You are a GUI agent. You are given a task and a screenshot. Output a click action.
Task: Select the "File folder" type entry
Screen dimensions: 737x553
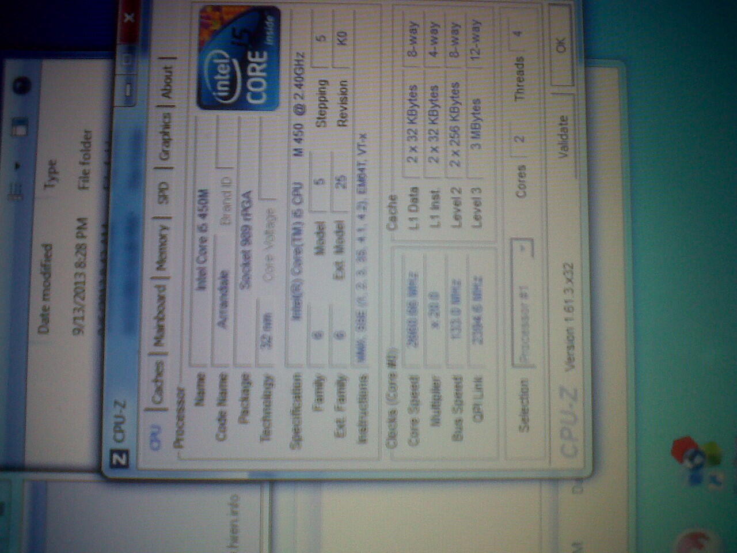pos(85,159)
